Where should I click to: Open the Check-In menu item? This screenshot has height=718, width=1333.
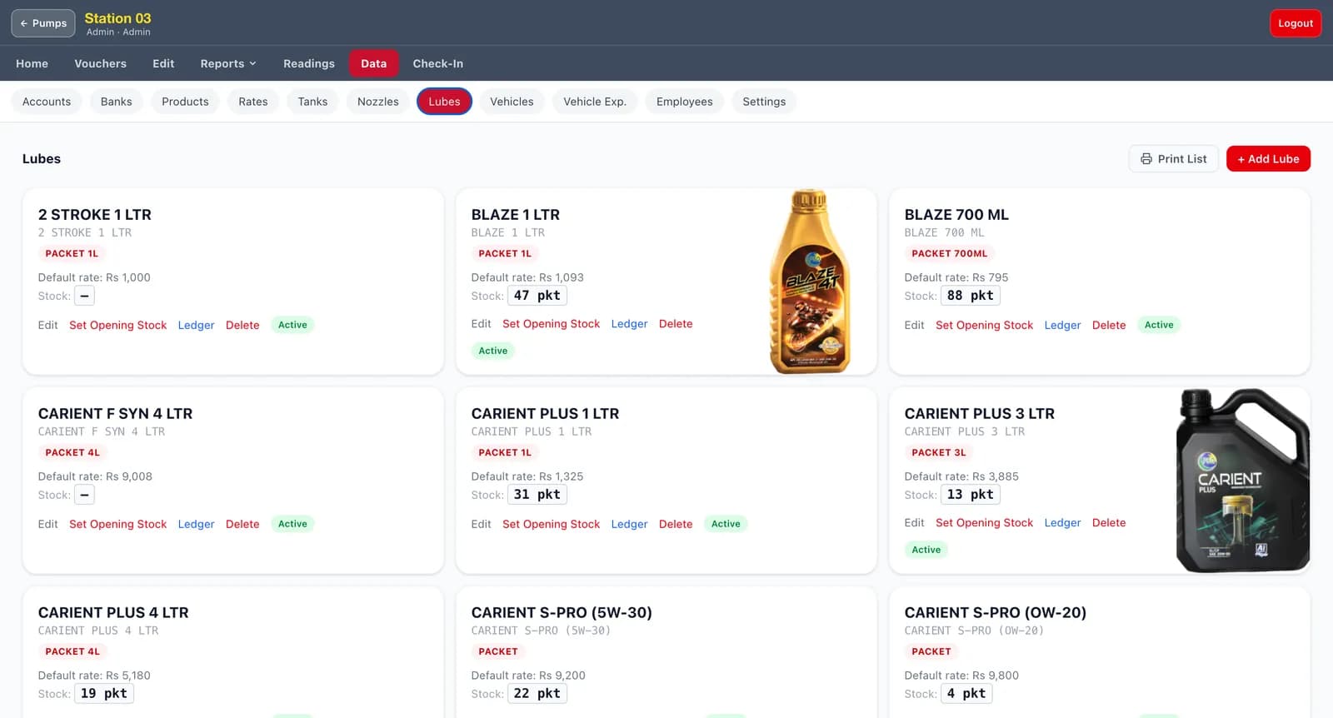438,63
